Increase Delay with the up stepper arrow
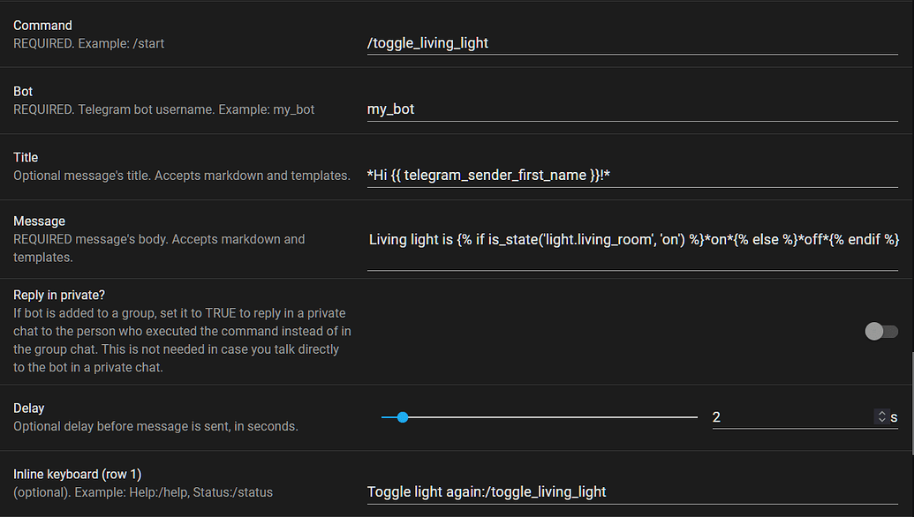The width and height of the screenshot is (914, 517). (x=880, y=413)
